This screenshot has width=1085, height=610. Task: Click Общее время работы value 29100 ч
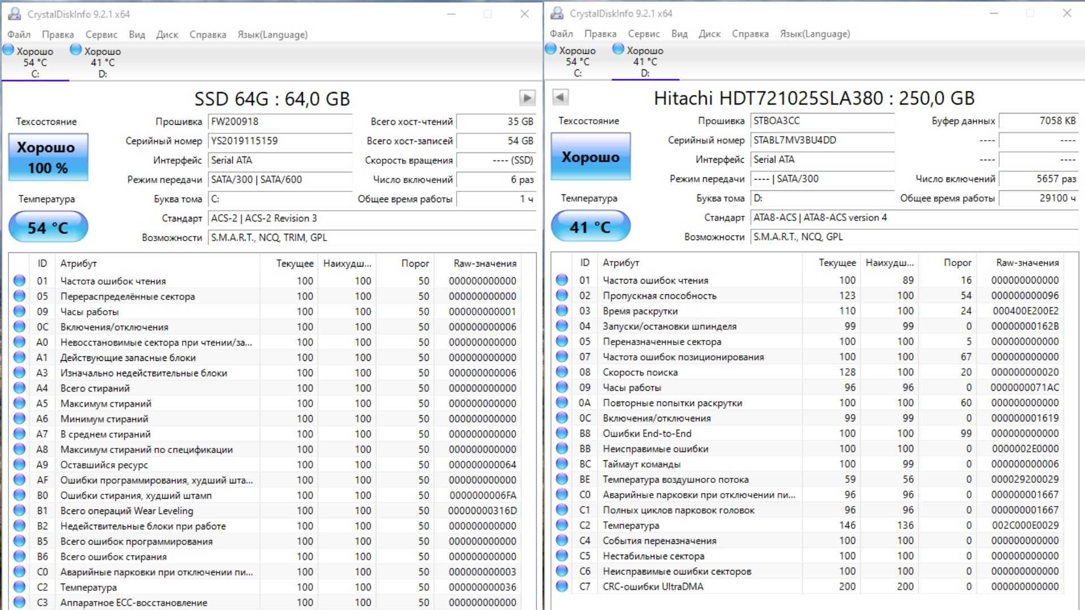[x=1039, y=198]
